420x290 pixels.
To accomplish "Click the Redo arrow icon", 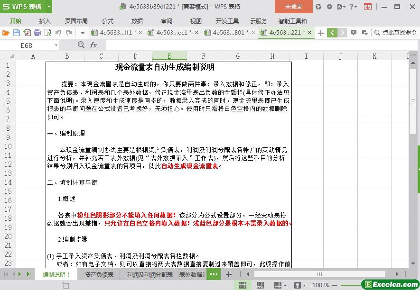I will (x=69, y=33).
